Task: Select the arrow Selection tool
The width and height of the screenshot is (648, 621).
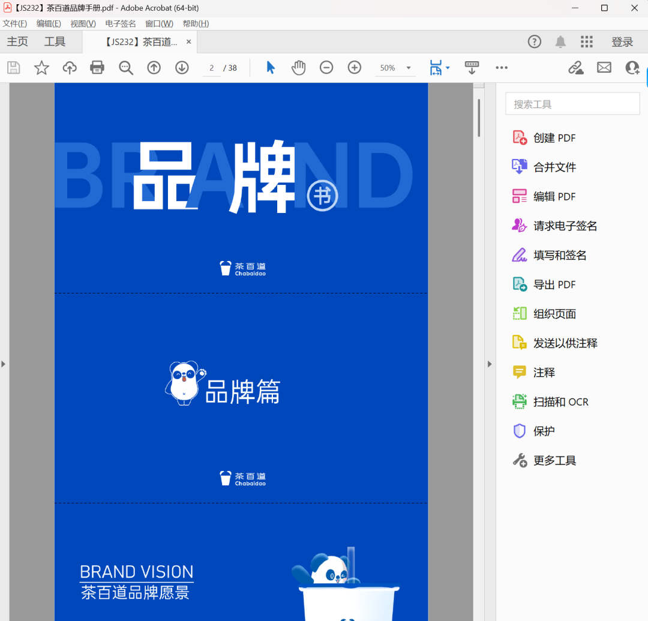Action: point(270,67)
